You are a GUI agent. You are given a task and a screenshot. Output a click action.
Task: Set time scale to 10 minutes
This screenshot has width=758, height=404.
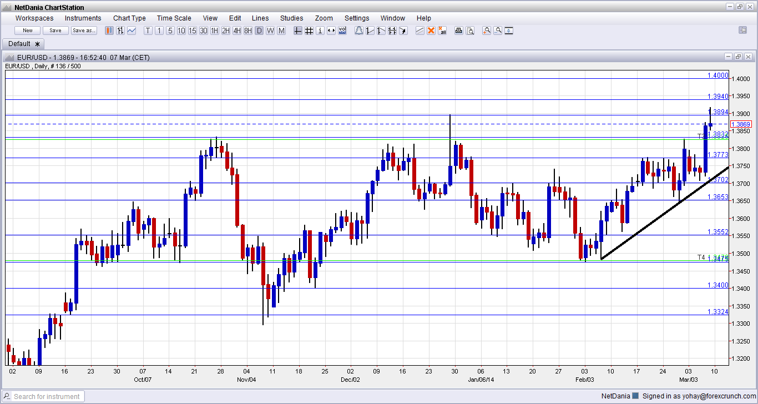click(181, 31)
